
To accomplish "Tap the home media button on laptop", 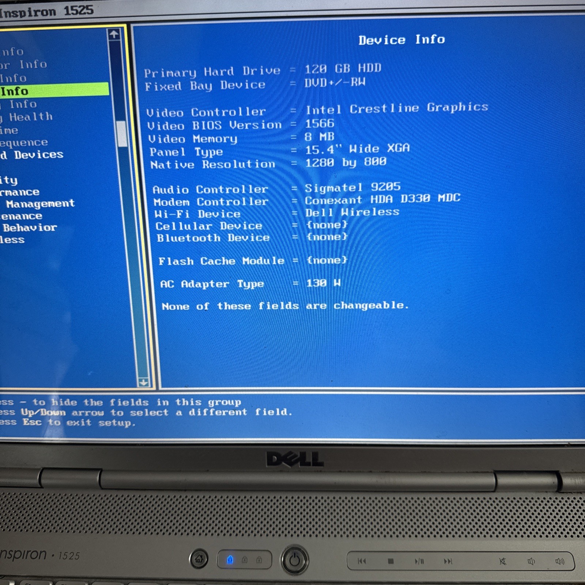I will pyautogui.click(x=199, y=559).
